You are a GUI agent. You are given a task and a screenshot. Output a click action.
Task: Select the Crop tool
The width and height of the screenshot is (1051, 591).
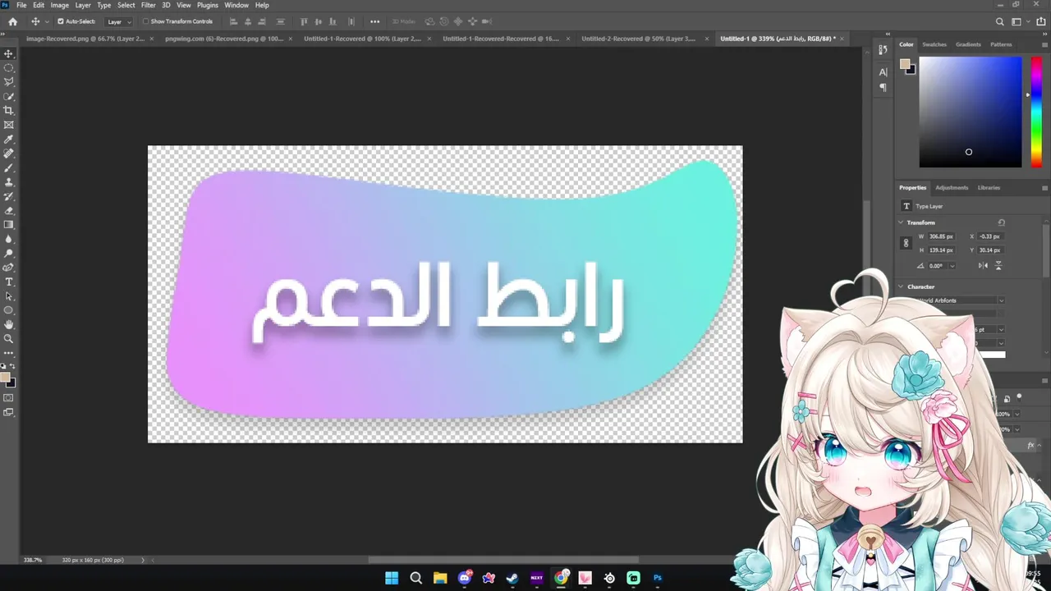(x=9, y=111)
